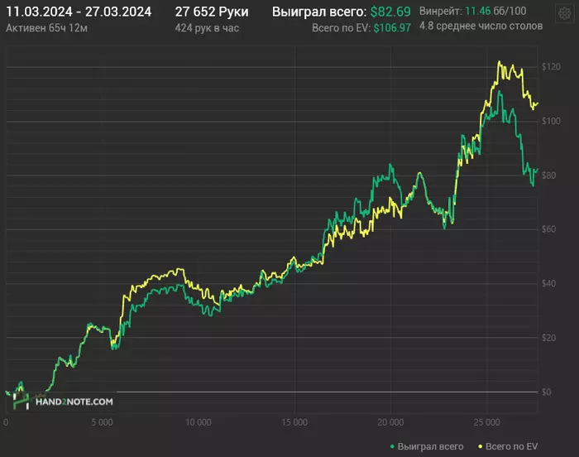Click the green legend dot for winnings
Viewport: 579px width, 457px height.
point(392,446)
